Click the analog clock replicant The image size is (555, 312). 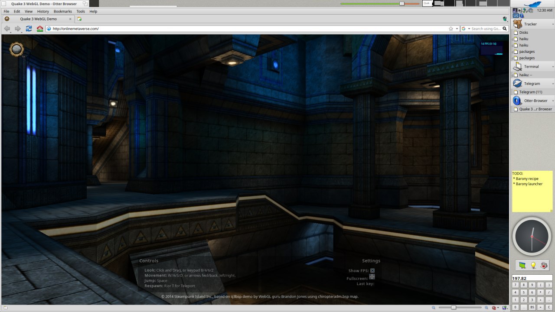[x=532, y=237]
